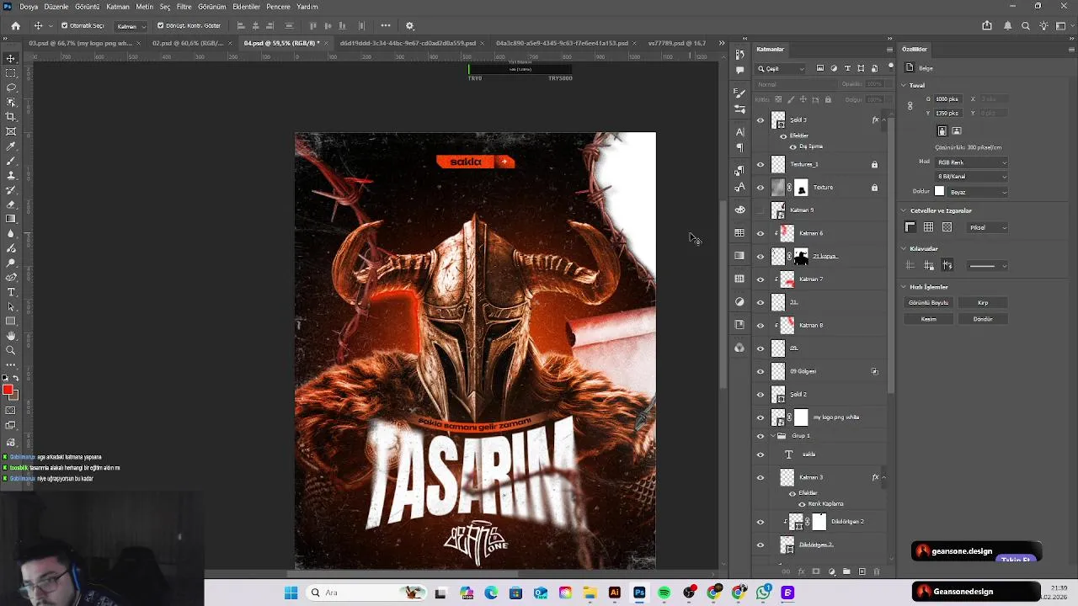The width and height of the screenshot is (1078, 606).
Task: Open the search icon at top right
Action: pos(1026,26)
